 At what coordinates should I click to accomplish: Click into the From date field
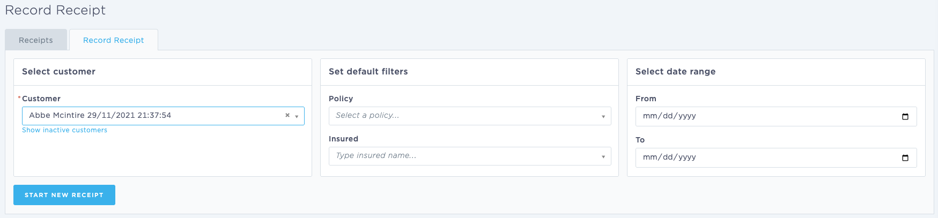pos(776,116)
